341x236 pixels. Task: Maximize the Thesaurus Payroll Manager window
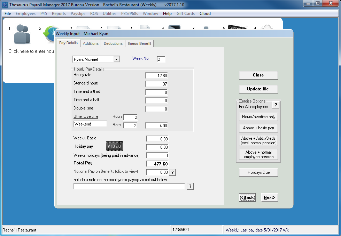click(x=318, y=3)
